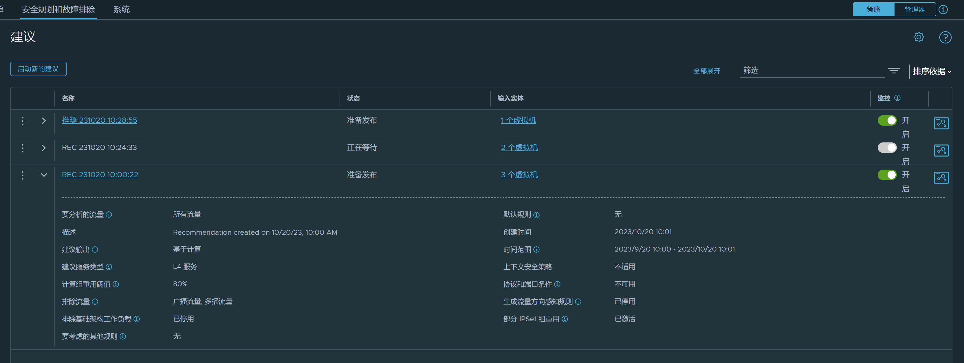Click the 2023/10/20 10:01 creation time value

pos(643,232)
